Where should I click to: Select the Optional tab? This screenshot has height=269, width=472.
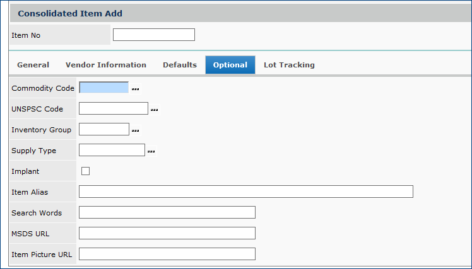(230, 65)
